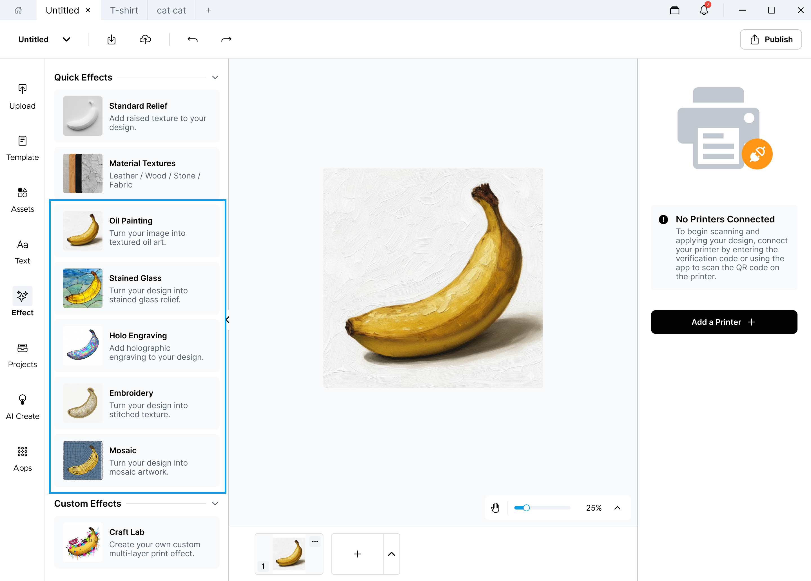
Task: Undo the last action
Action: click(x=192, y=39)
